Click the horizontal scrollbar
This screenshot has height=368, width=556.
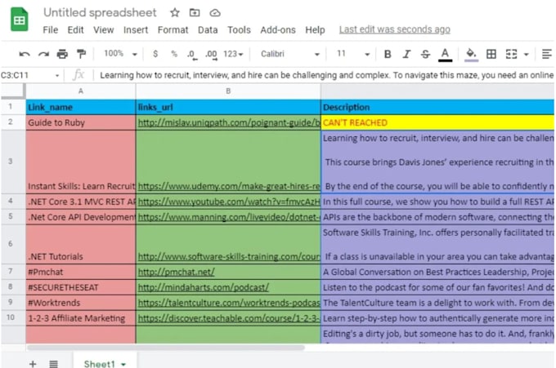click(x=166, y=348)
